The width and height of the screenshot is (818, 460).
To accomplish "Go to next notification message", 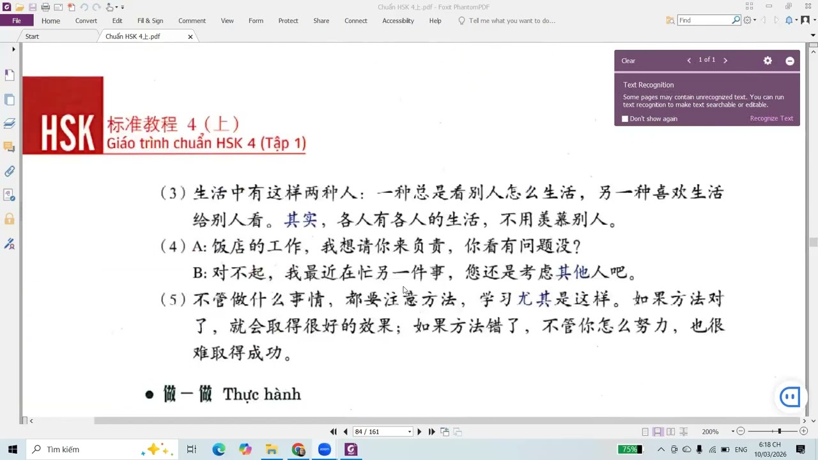I will [725, 60].
